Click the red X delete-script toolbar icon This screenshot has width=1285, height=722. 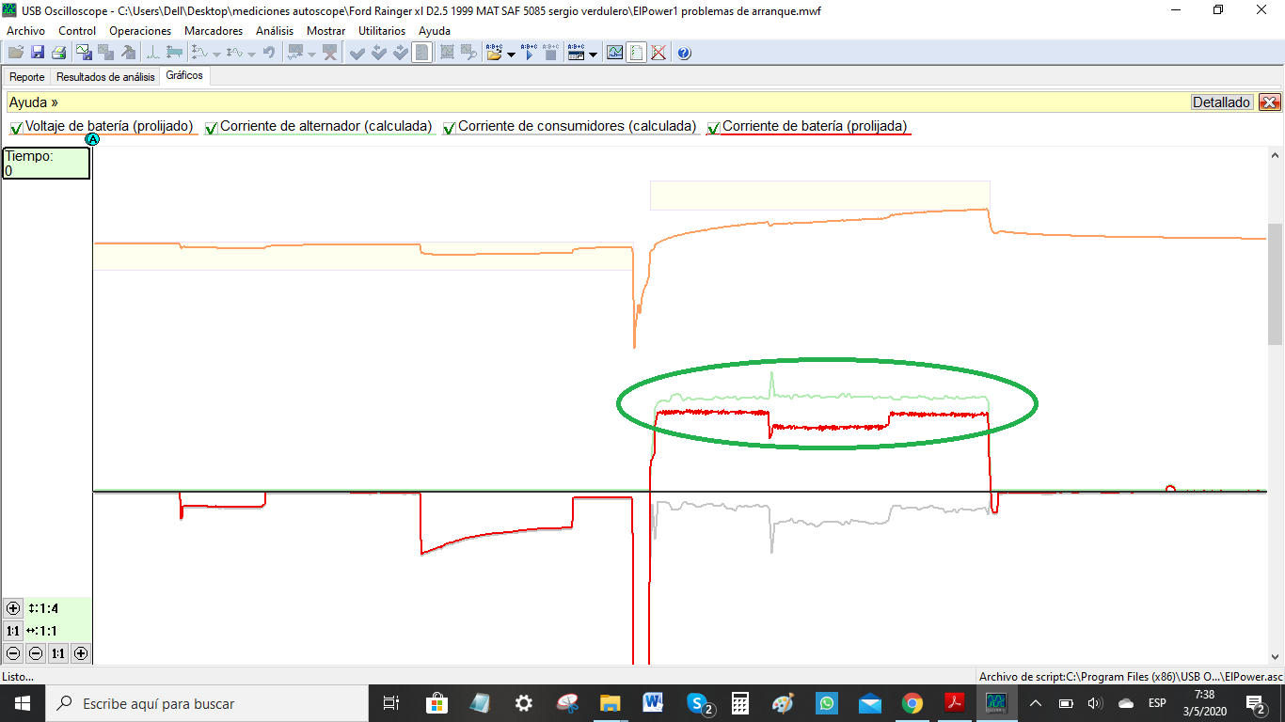(658, 53)
